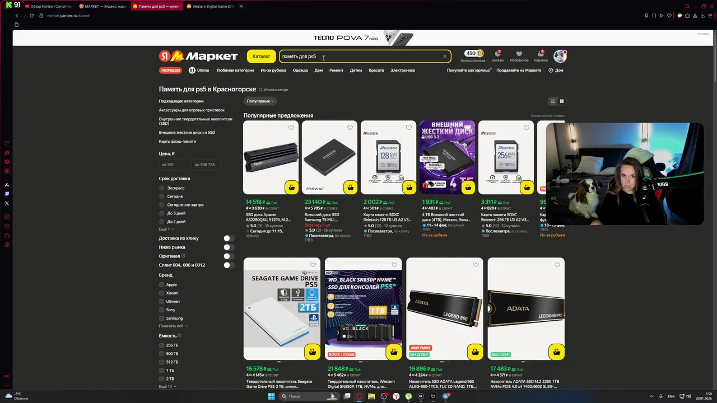The image size is (717, 403).
Task: Open Электроника category menu
Action: [403, 71]
